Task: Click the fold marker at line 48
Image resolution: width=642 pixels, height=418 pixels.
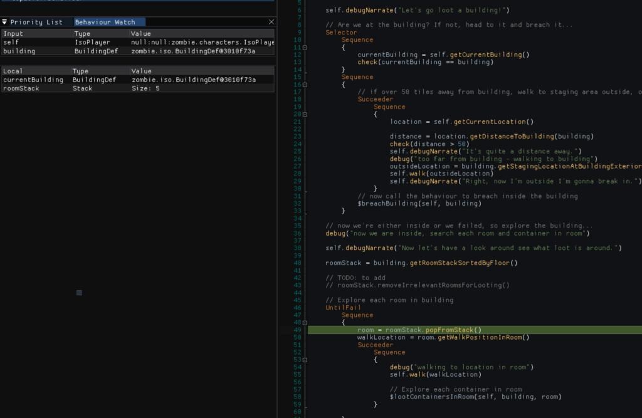Action: [305, 323]
